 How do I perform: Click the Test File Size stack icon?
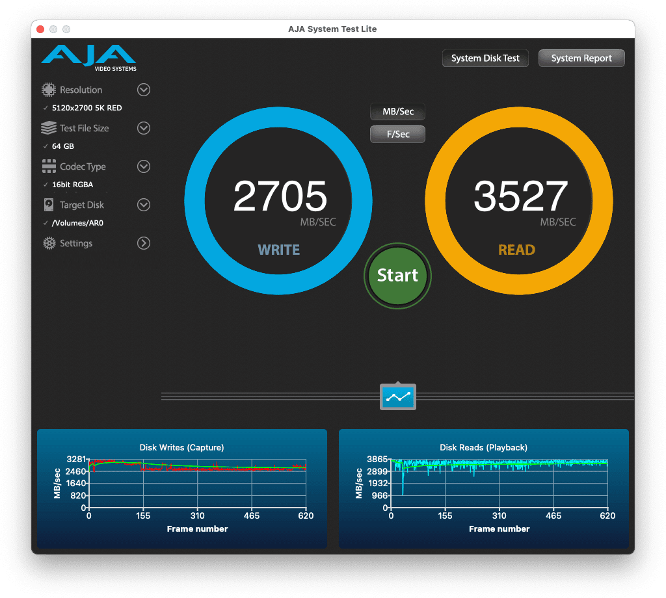tap(49, 128)
